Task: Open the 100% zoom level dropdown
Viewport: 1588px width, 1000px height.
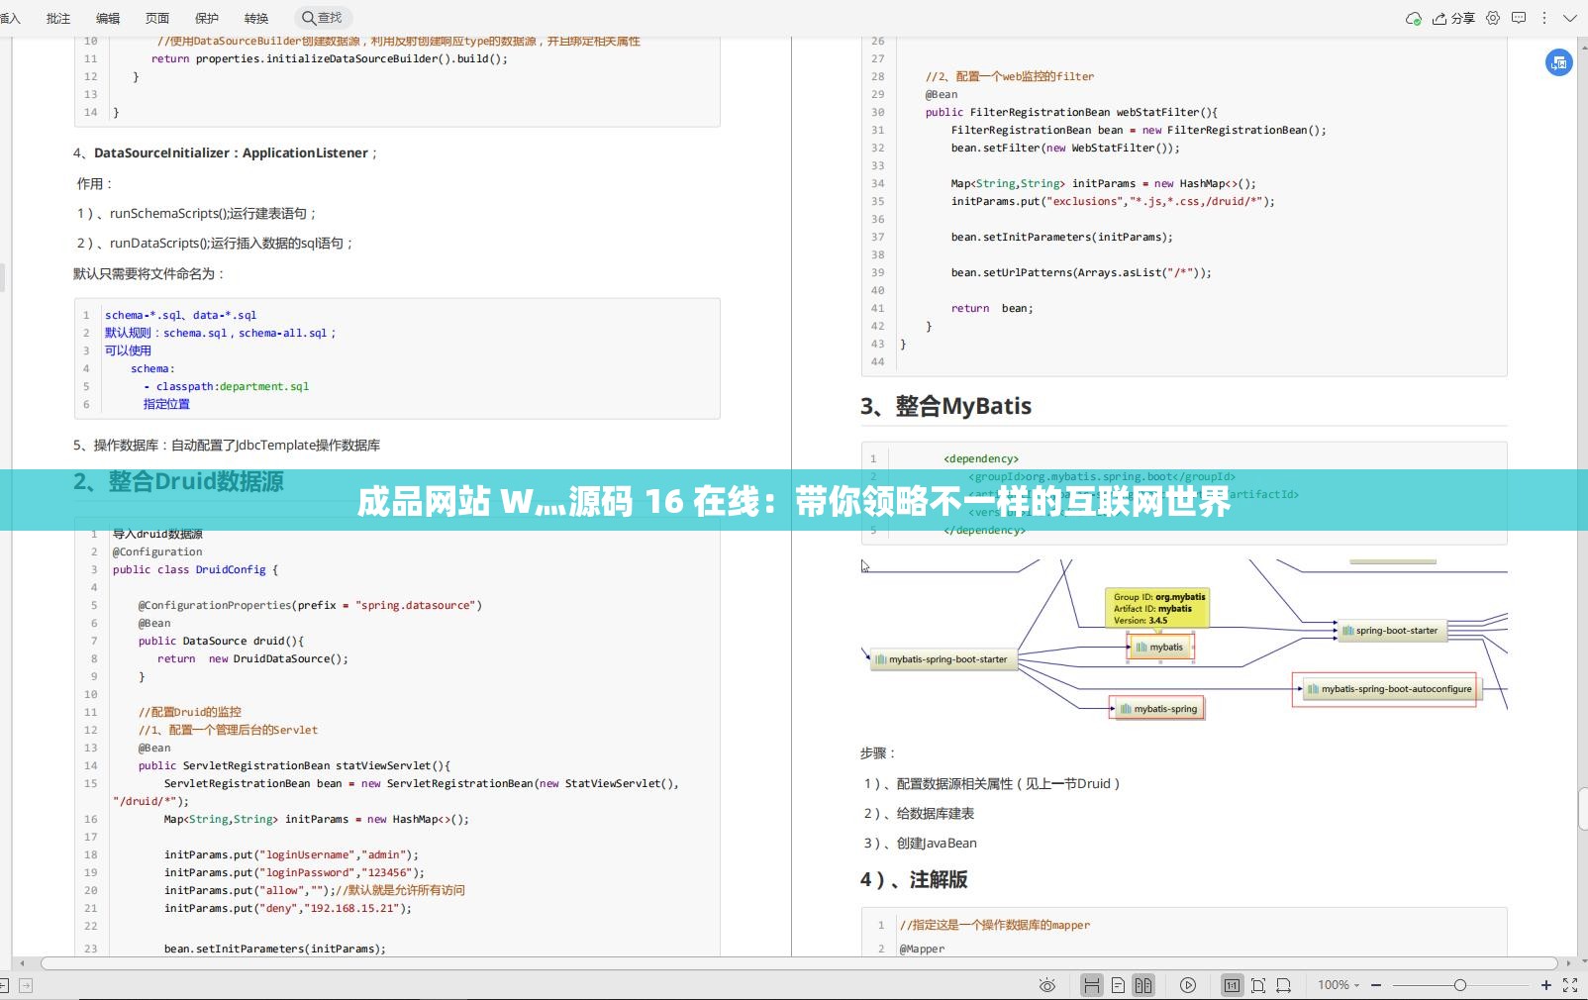Action: pyautogui.click(x=1339, y=985)
